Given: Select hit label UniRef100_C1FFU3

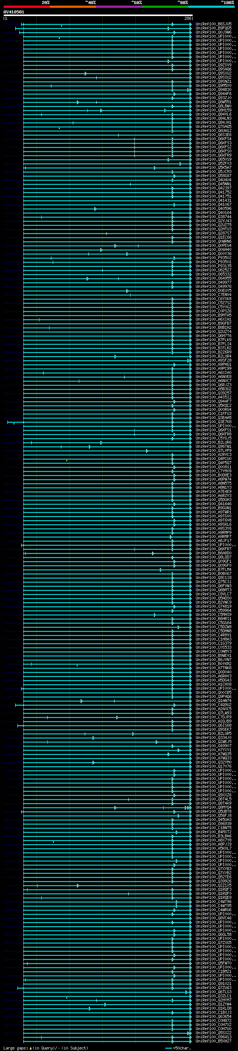Looking at the screenshot, I should [213, 413].
